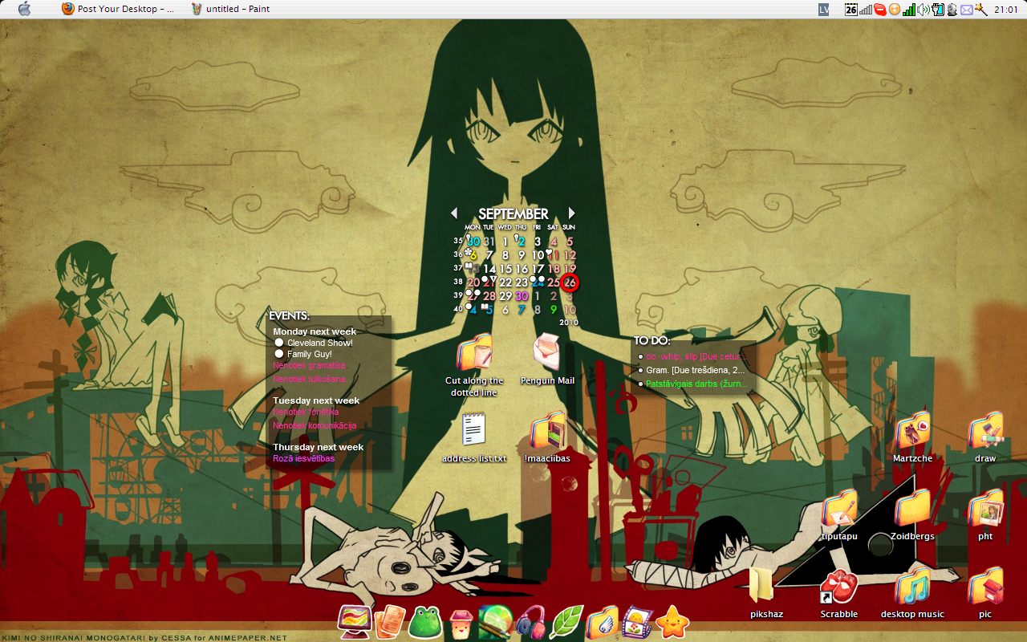Image resolution: width=1027 pixels, height=642 pixels.
Task: Click the SEPTEMBER month title
Action: pyautogui.click(x=513, y=214)
